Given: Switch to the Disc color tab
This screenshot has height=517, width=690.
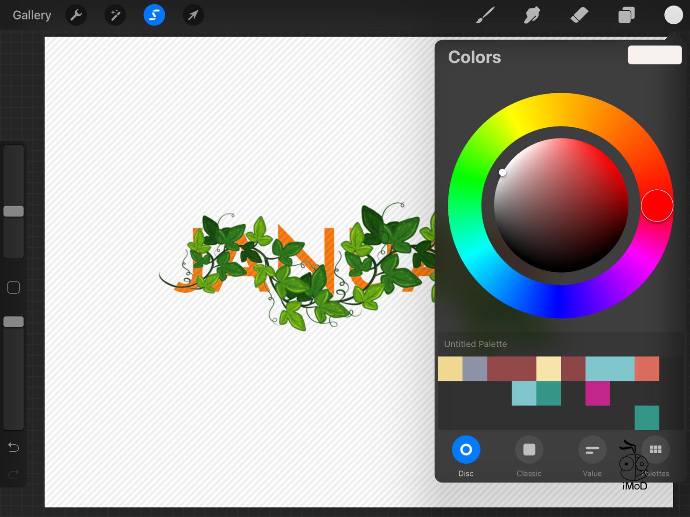Looking at the screenshot, I should pos(466,450).
